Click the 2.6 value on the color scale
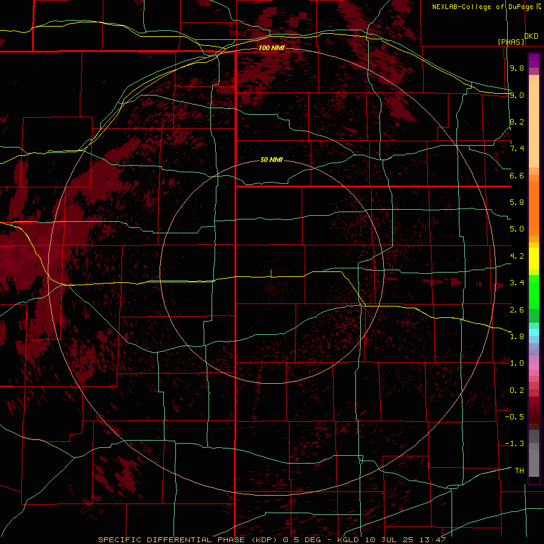The image size is (544, 544). point(517,310)
